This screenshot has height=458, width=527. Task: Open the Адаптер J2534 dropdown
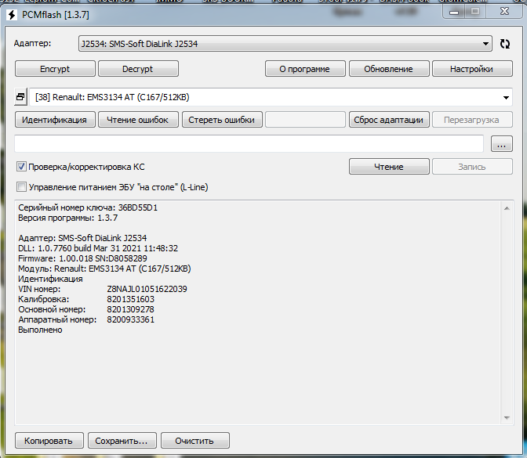click(x=285, y=44)
